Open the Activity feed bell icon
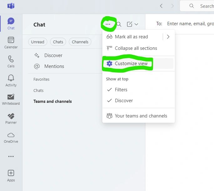 (x=11, y=80)
